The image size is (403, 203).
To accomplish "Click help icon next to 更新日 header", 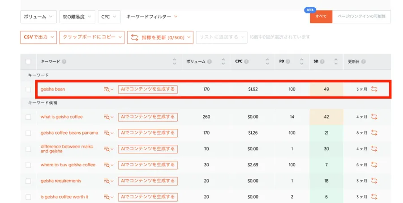I will coord(364,62).
